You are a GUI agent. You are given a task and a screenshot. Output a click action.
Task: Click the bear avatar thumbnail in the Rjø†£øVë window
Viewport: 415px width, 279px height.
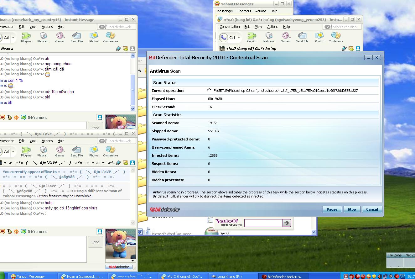121,244
